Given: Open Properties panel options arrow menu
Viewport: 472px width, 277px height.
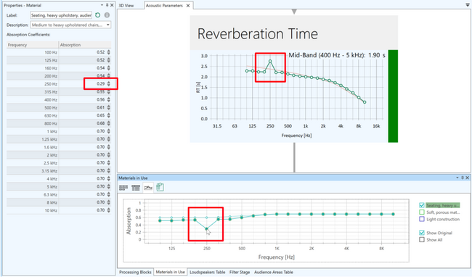Looking at the screenshot, I should 102,5.
